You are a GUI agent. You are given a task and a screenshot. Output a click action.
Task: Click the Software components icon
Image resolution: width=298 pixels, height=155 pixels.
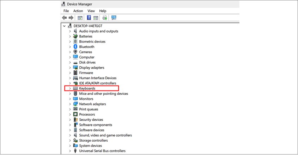75,124
